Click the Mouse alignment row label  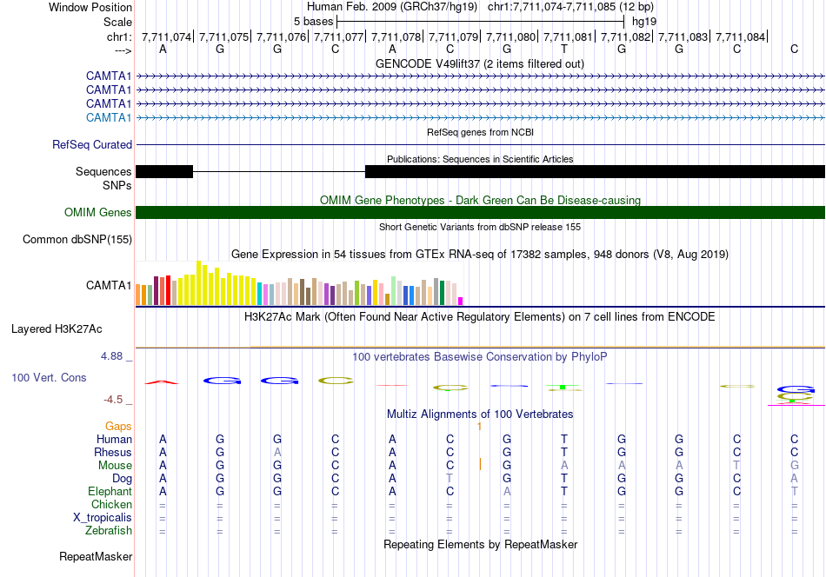click(115, 466)
